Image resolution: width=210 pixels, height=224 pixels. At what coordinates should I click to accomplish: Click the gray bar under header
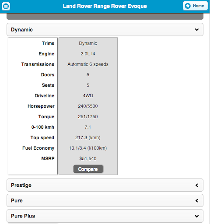tap(105, 16)
